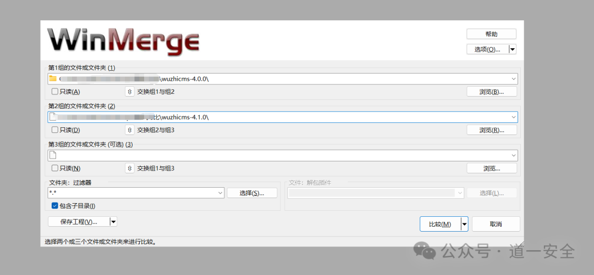
Task: Click into the wuzhicms-4.0.0 path field
Action: 283,78
